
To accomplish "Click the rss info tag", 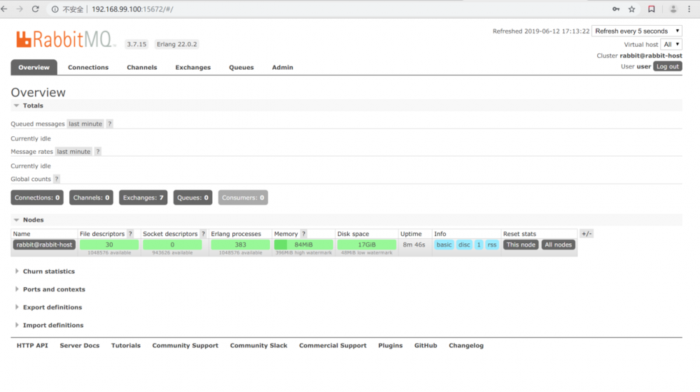I will [492, 245].
